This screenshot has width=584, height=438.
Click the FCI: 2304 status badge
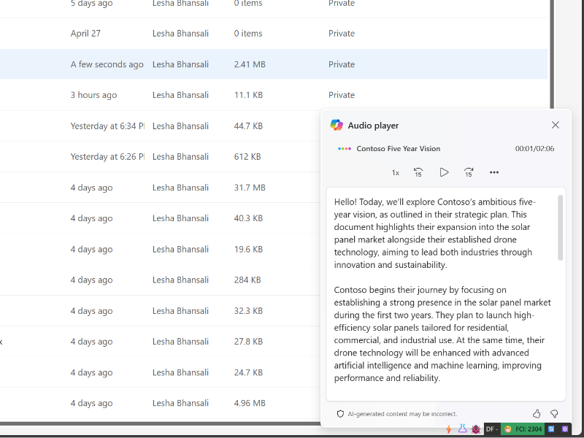(x=523, y=429)
